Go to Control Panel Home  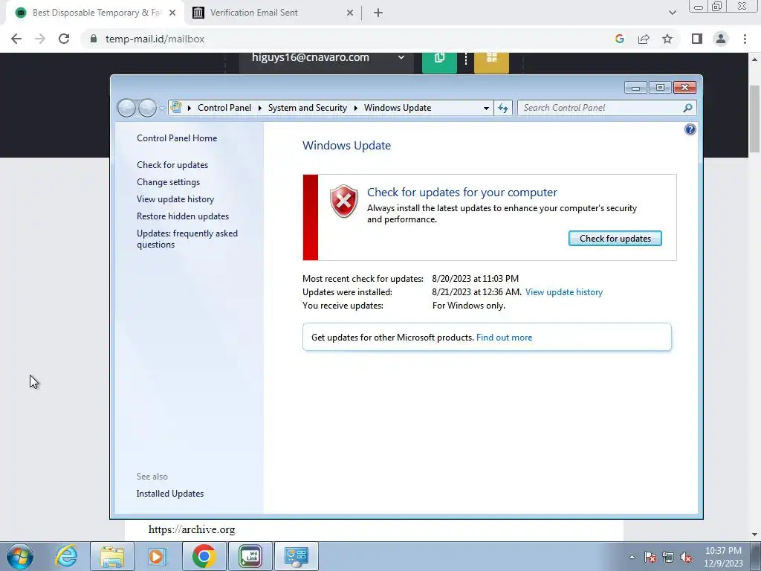coord(177,138)
